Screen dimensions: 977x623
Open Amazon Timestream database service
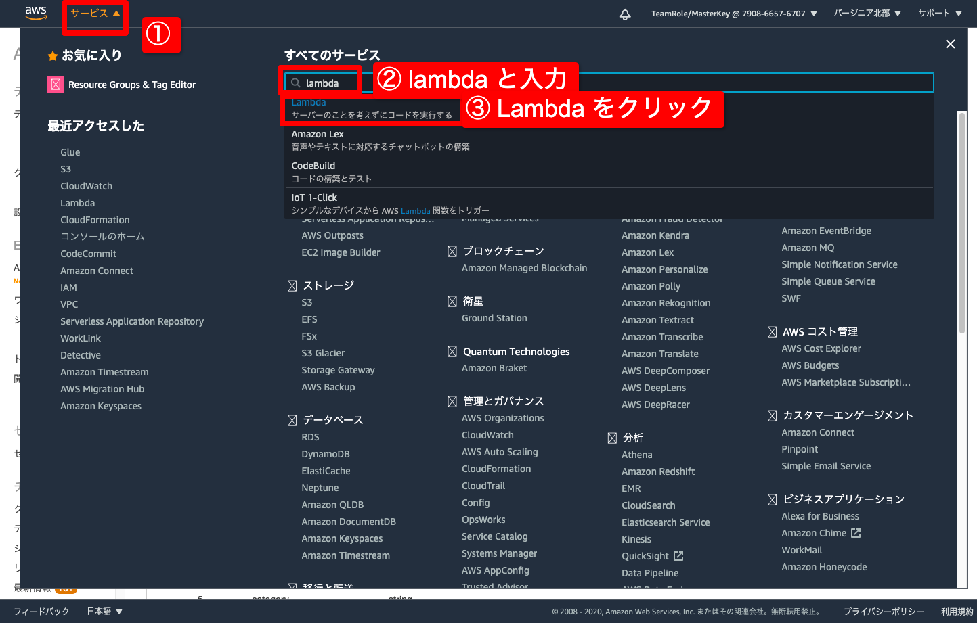point(346,555)
